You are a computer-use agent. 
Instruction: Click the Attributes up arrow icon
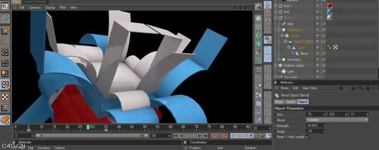(x=354, y=88)
